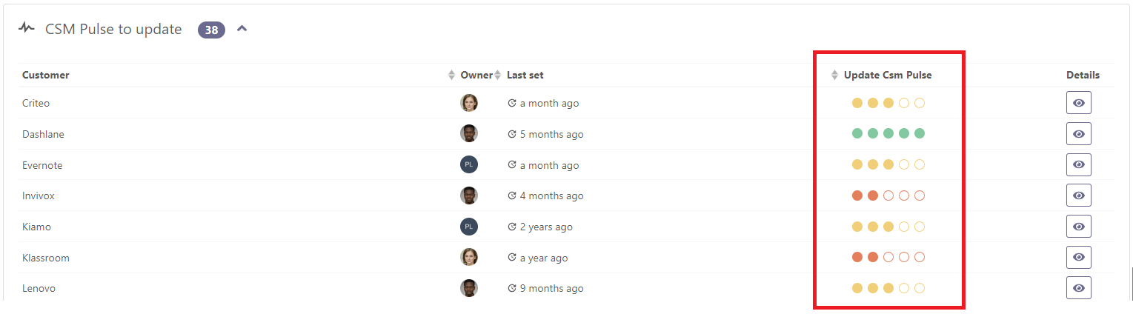Click the PL owner avatar for Kiamo

pos(468,227)
